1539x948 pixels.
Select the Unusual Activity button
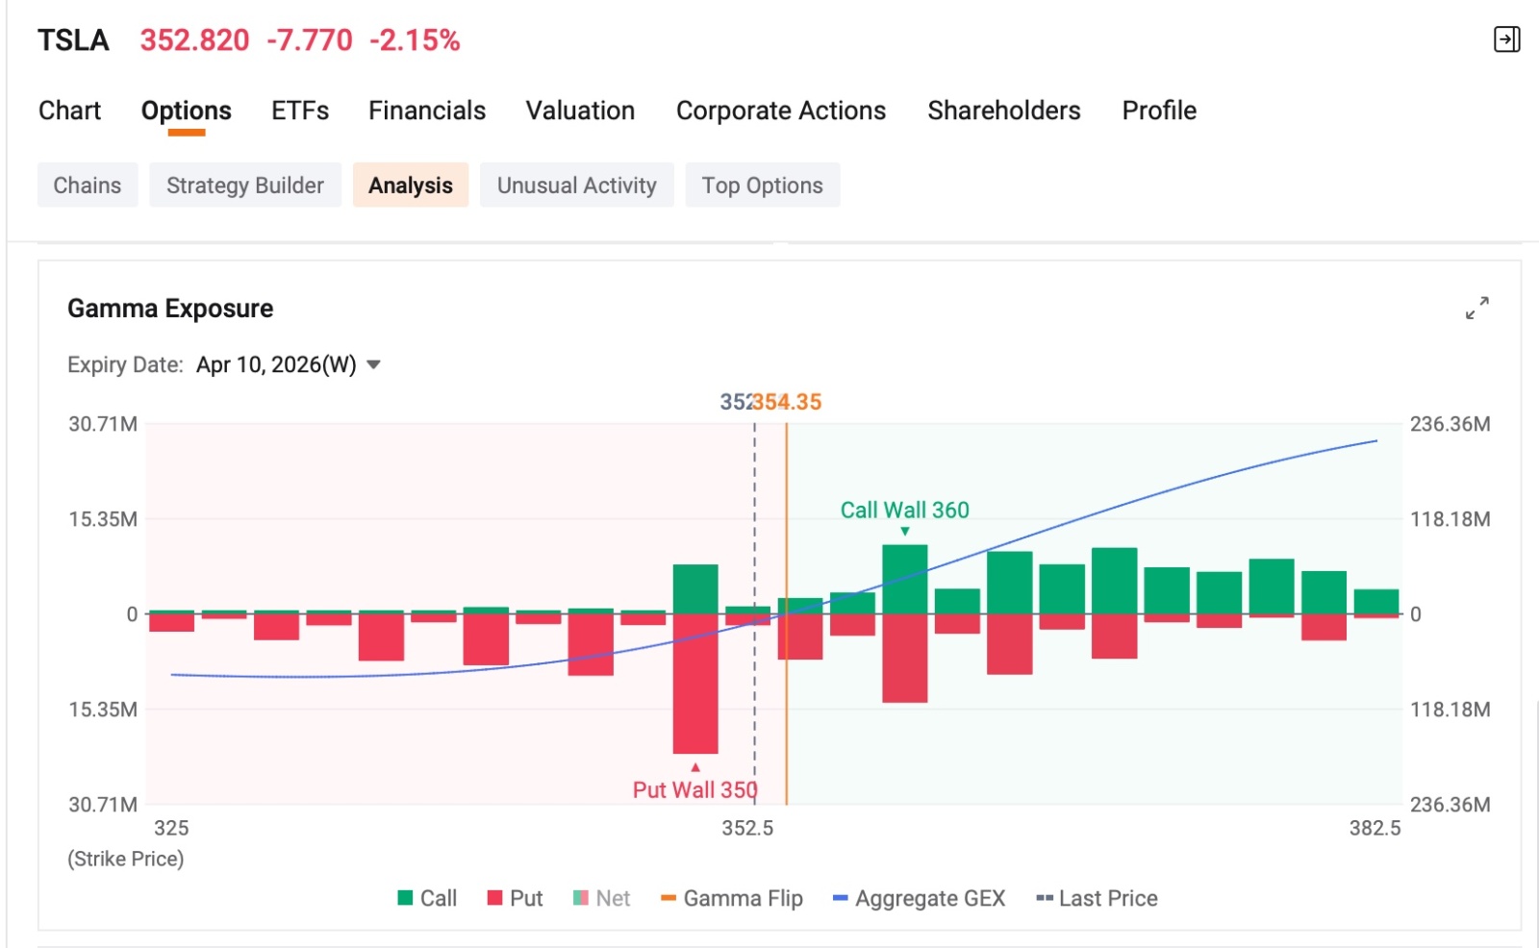[x=577, y=185]
